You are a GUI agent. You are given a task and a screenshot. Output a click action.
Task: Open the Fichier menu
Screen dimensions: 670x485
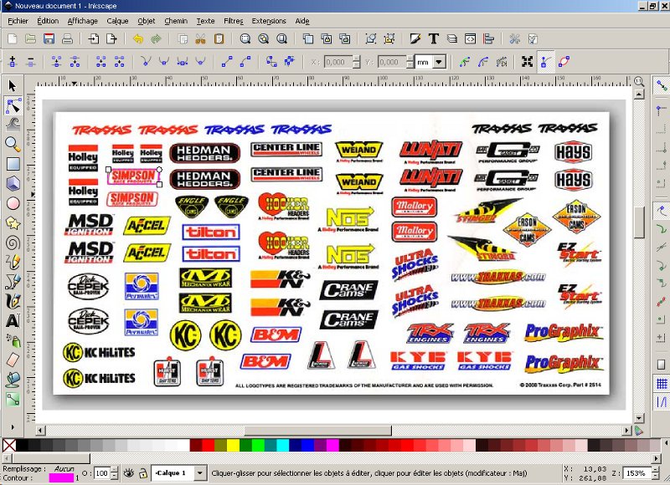pyautogui.click(x=18, y=21)
